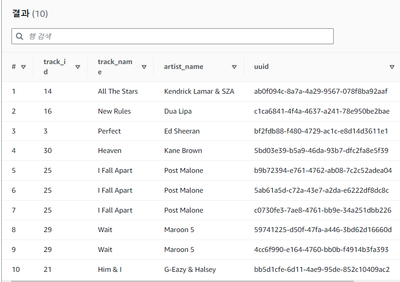Viewport: 400px width, 282px height.
Task: Select uuid 5ab61a5d-c72a-43e7-a2da-e6222df8dc8c
Action: click(321, 191)
